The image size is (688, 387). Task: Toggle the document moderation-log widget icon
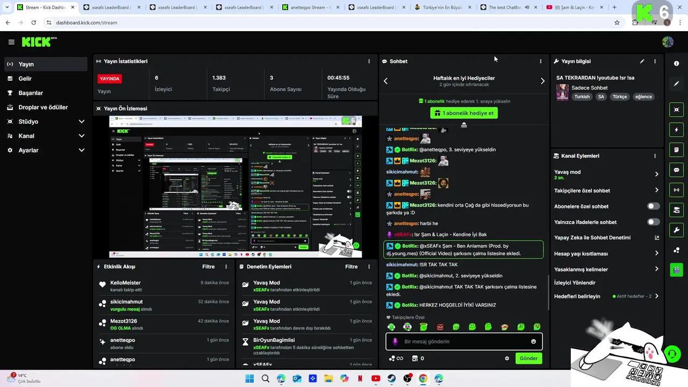pyautogui.click(x=676, y=149)
